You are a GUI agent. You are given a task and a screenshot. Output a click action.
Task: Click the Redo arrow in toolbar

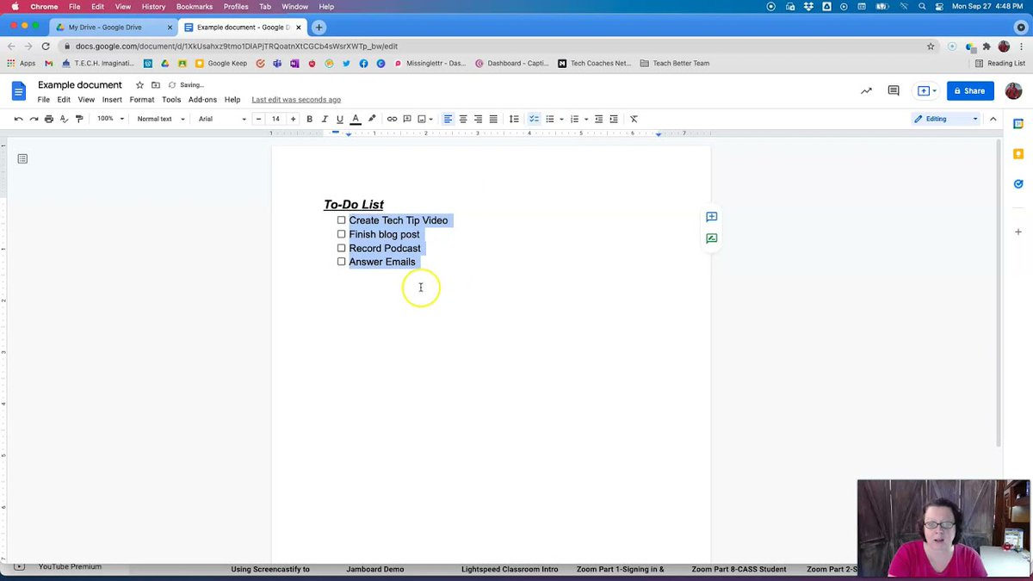click(34, 119)
